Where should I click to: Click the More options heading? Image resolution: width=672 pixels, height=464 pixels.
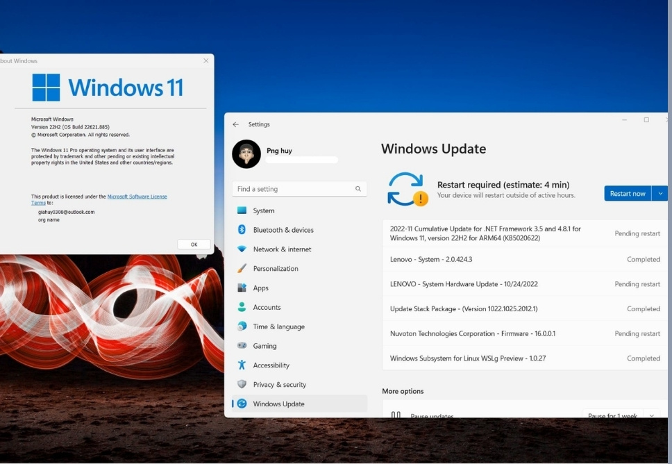coord(403,391)
